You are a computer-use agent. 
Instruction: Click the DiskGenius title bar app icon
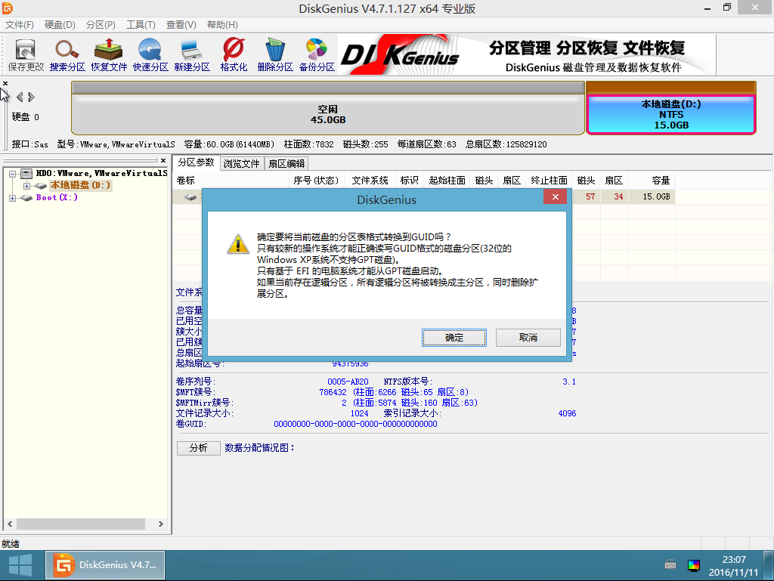click(7, 8)
